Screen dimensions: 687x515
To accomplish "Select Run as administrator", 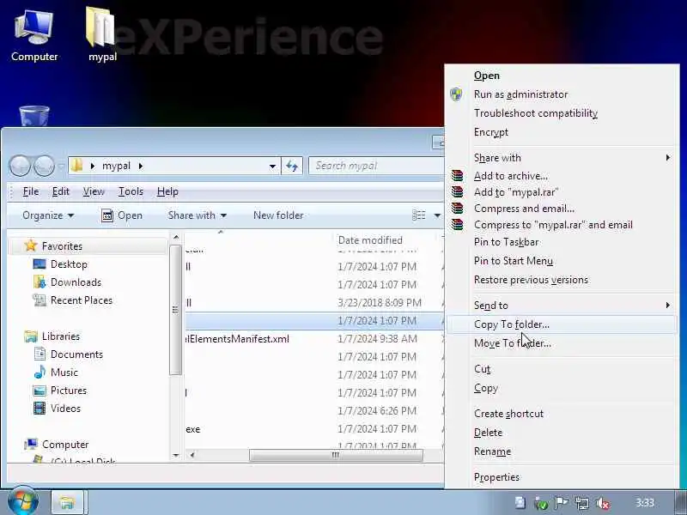I will (x=562, y=94).
